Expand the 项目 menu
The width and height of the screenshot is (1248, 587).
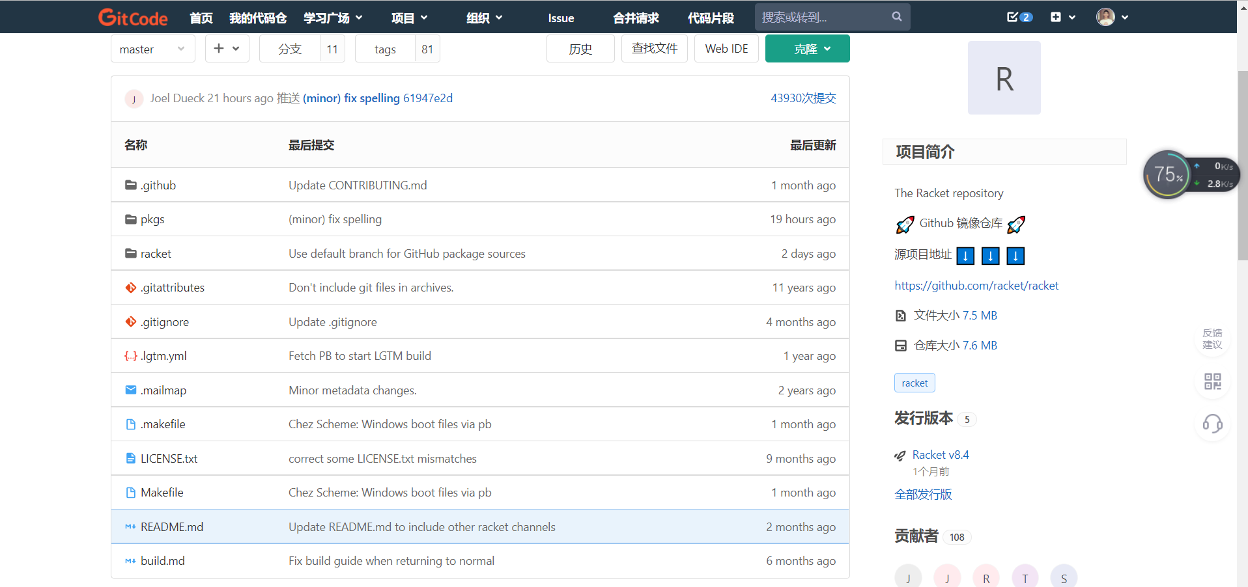tap(409, 18)
